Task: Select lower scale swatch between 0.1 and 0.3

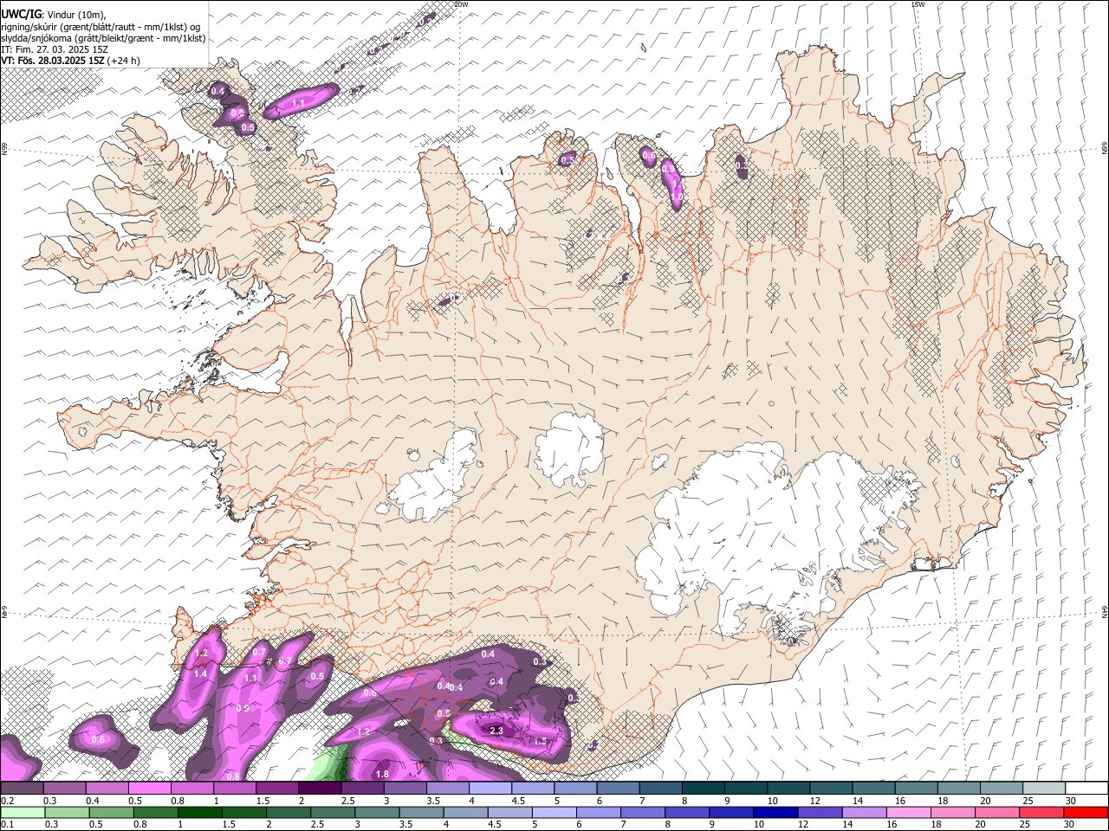Action: pos(23,812)
